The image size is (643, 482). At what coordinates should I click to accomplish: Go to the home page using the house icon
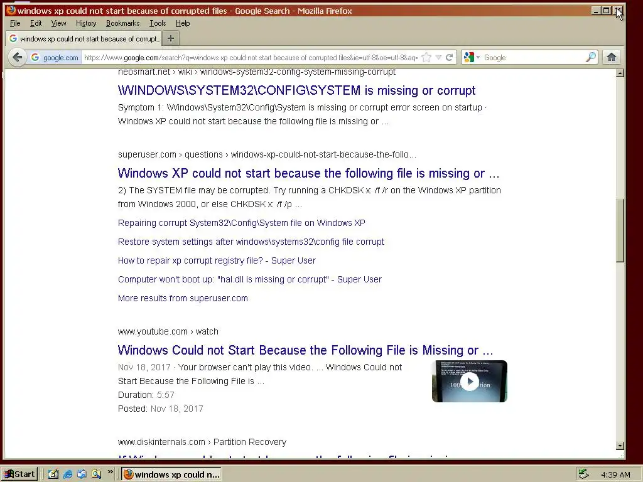click(612, 57)
